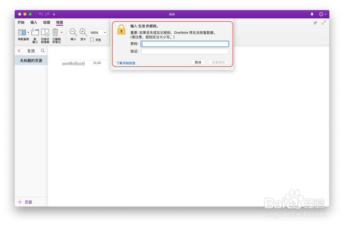Zoom out with the 缩小 magnifier
Image resolution: width=344 pixels, height=226 pixels.
(73, 34)
